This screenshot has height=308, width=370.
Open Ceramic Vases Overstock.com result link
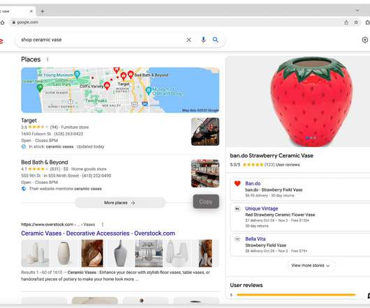click(98, 233)
